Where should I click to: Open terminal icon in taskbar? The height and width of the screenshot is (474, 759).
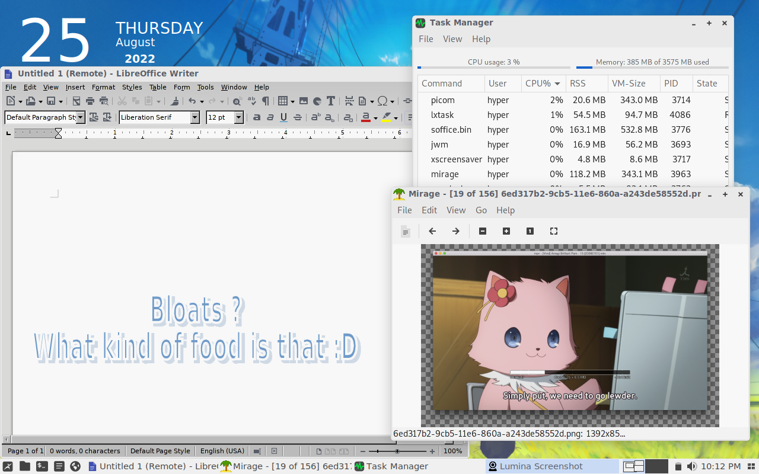[x=42, y=466]
